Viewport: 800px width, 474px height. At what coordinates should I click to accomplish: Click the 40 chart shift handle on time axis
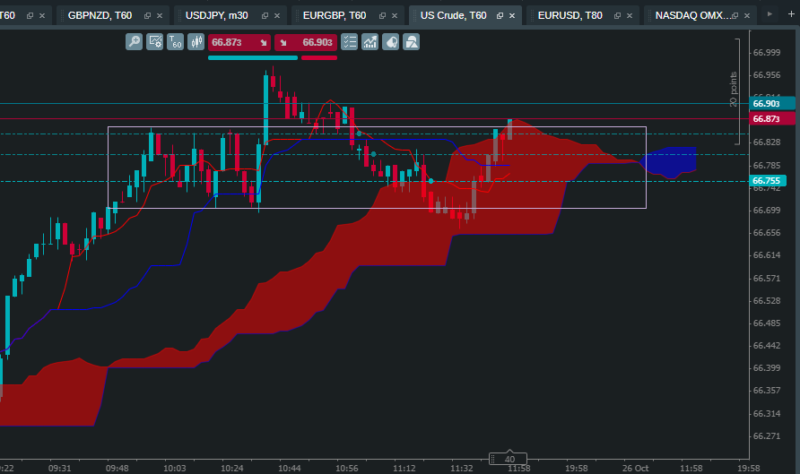coord(508,459)
